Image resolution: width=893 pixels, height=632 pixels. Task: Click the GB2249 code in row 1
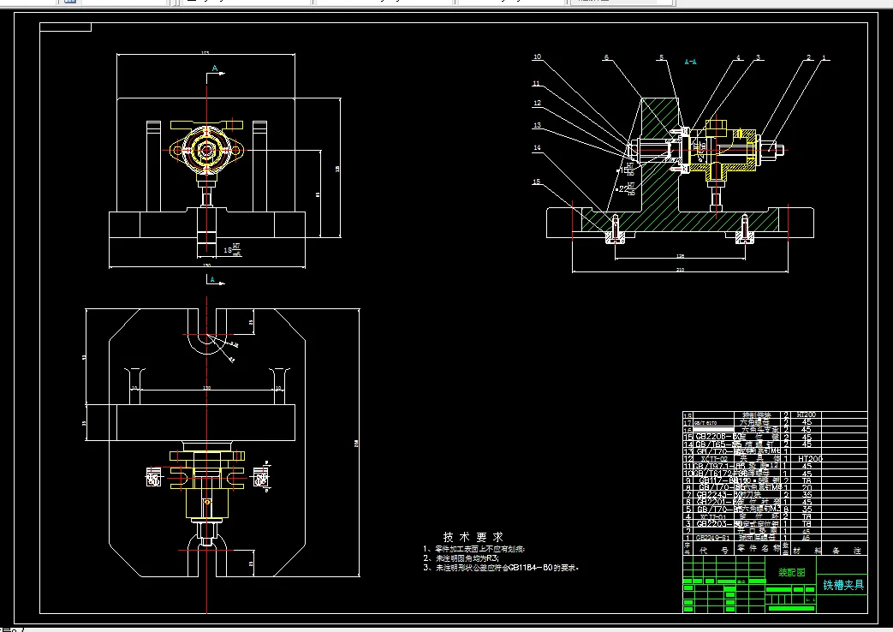point(712,538)
